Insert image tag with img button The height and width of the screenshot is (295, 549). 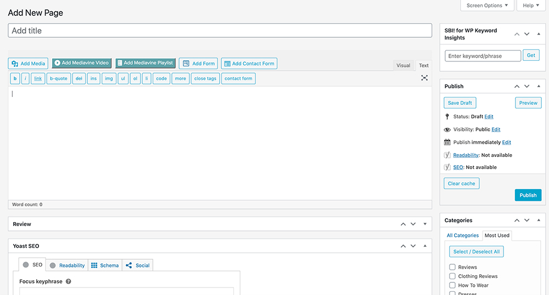(x=109, y=78)
